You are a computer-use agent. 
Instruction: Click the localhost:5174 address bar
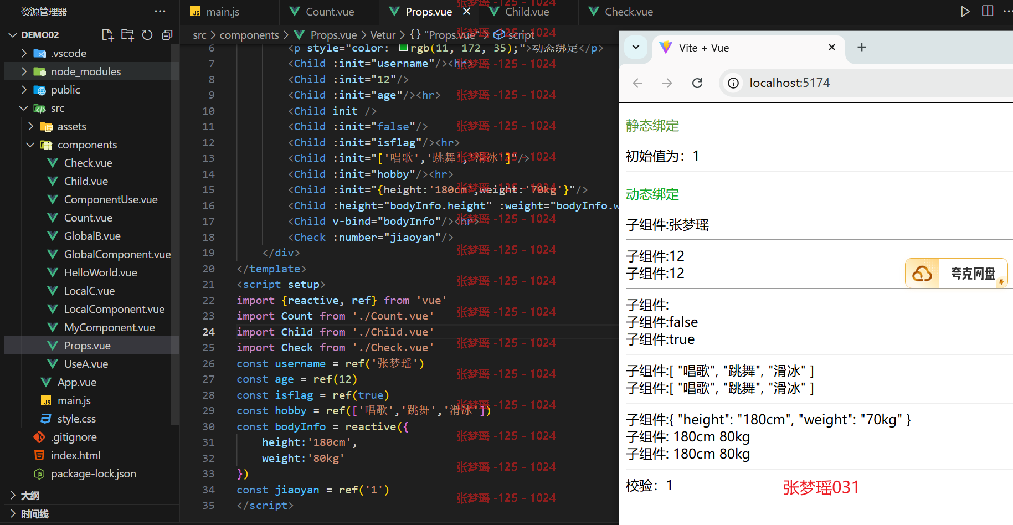click(790, 83)
